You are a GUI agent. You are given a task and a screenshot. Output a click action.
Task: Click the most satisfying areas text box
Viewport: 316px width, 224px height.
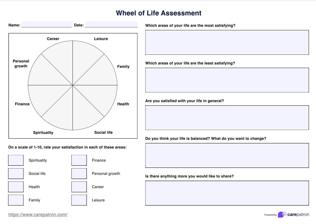227,42
